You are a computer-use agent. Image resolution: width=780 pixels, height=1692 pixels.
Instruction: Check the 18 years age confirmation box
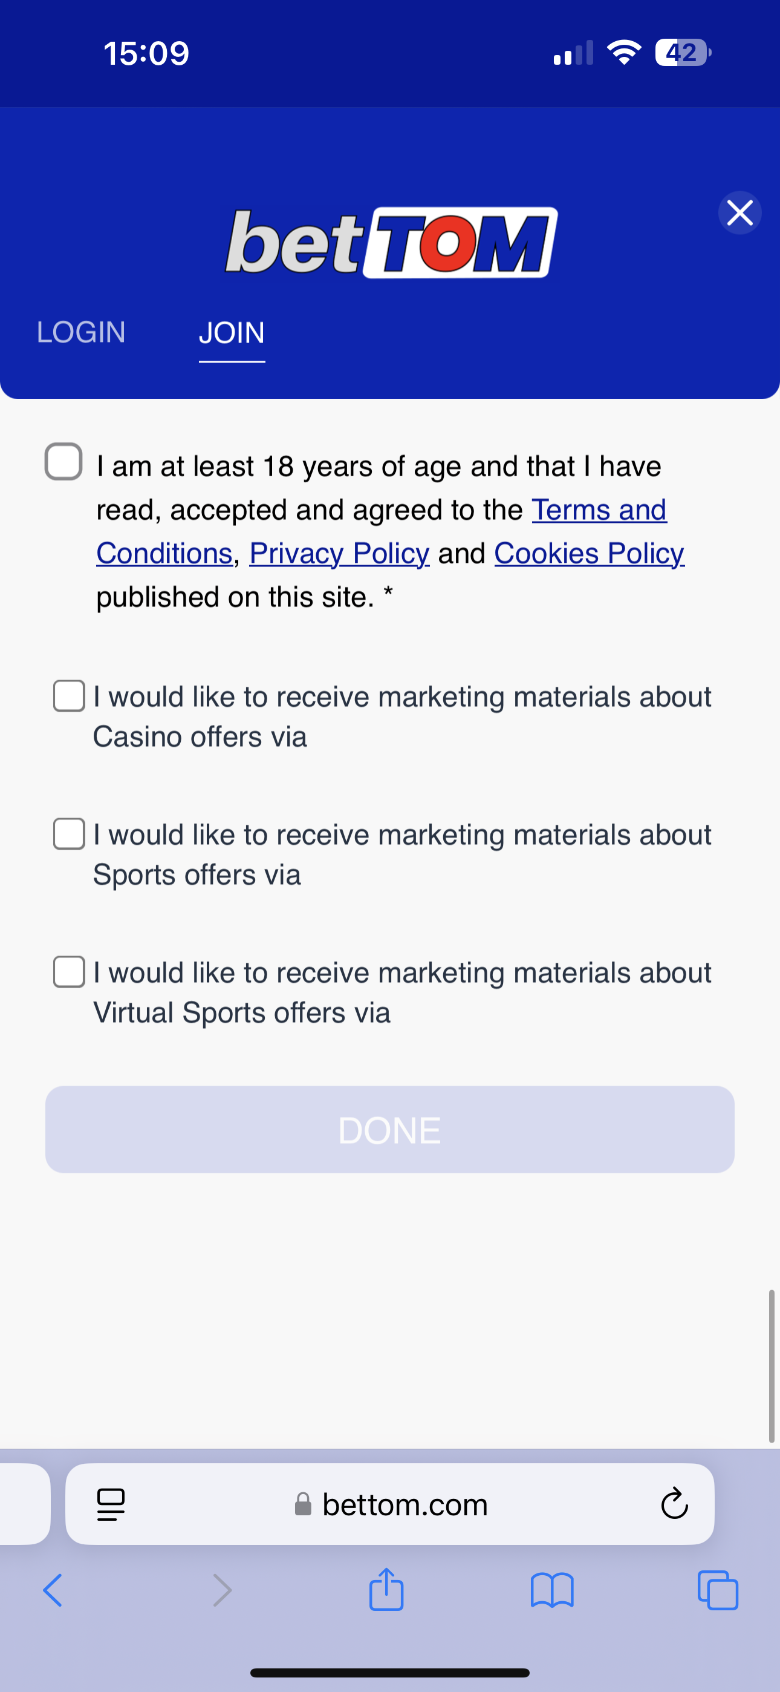pos(63,461)
